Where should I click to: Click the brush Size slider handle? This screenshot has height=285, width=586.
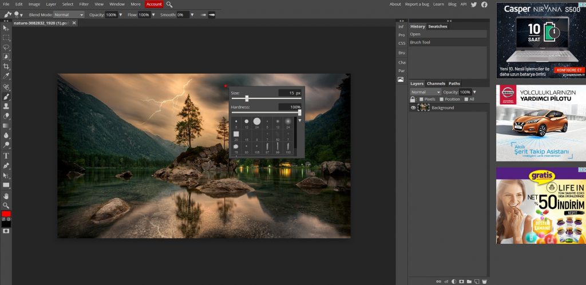click(247, 98)
